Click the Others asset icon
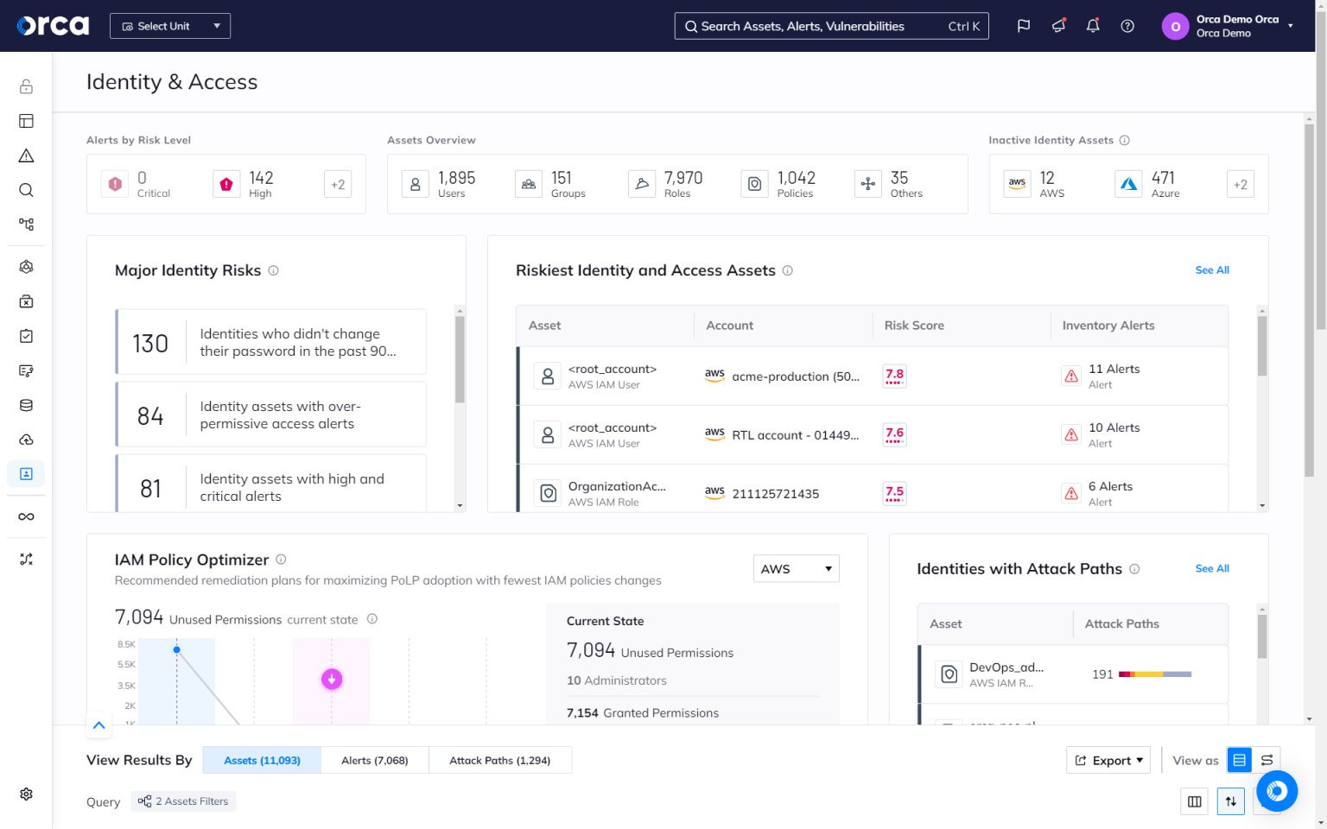Screen dimensions: 1327x829 pyautogui.click(x=868, y=184)
